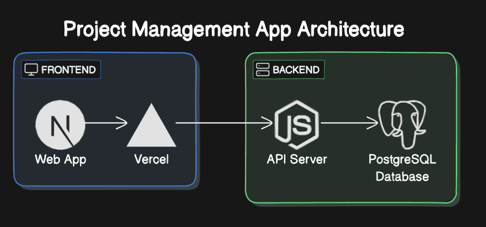Select the arrow from Web App to Vercel
Image resolution: width=486 pixels, height=227 pixels.
[x=106, y=123]
